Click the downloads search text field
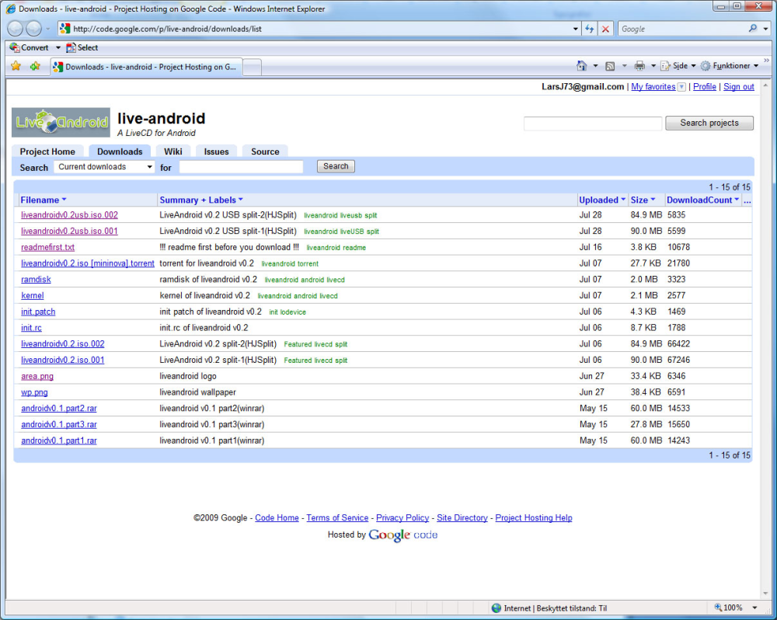777x620 pixels. coord(241,166)
